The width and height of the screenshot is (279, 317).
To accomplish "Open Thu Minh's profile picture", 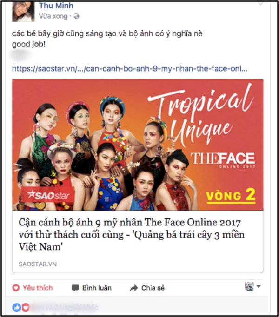I will coord(23,11).
